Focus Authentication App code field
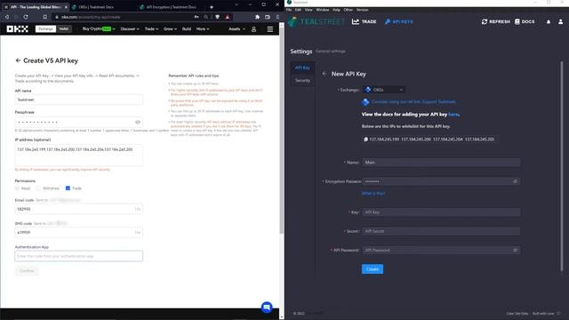This screenshot has height=320, width=569. point(79,256)
